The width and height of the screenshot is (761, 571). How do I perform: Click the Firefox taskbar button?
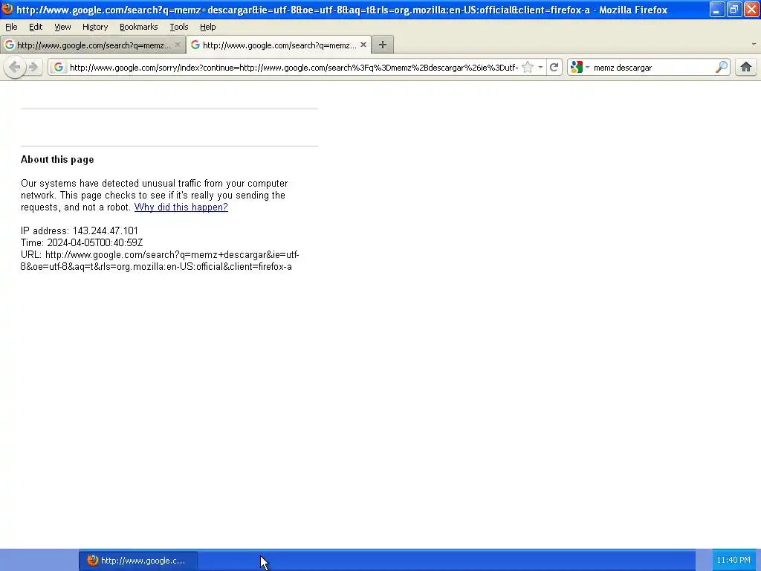pyautogui.click(x=138, y=561)
